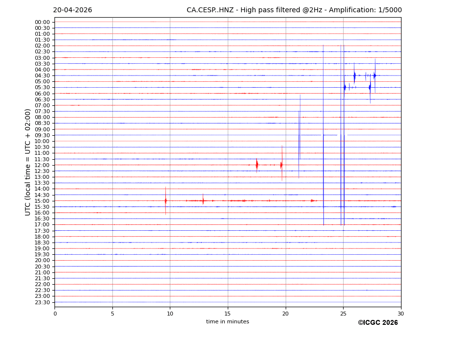Image resolution: width=455 pixels, height=341 pixels.
Task: Select the "23:30" time row label
Action: tap(42, 302)
